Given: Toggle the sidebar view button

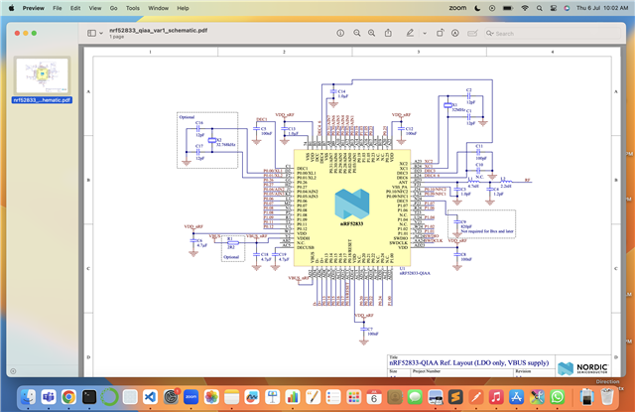Looking at the screenshot, I should click(x=92, y=33).
